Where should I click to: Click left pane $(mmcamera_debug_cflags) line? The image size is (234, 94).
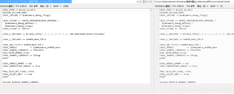(x=19, y=26)
